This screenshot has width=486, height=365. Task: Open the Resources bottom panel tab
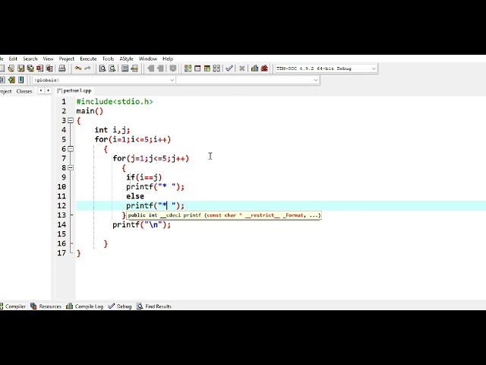[46, 306]
